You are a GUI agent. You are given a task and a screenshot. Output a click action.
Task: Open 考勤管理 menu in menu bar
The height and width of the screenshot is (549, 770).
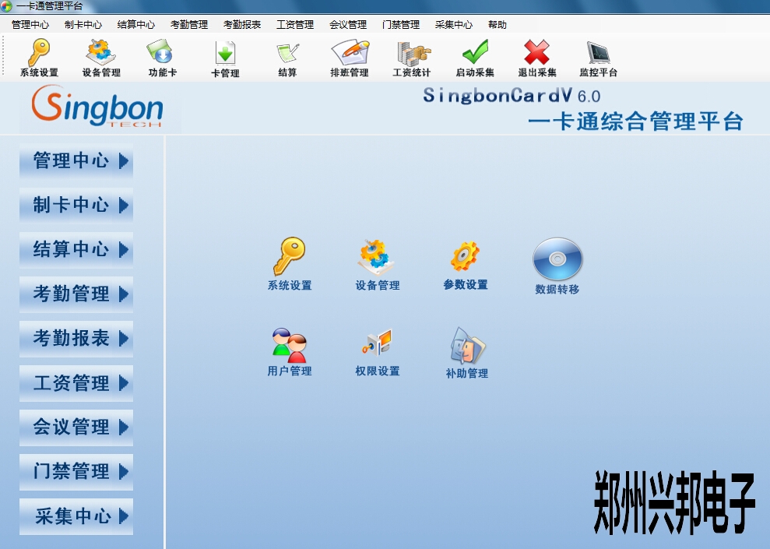[189, 25]
